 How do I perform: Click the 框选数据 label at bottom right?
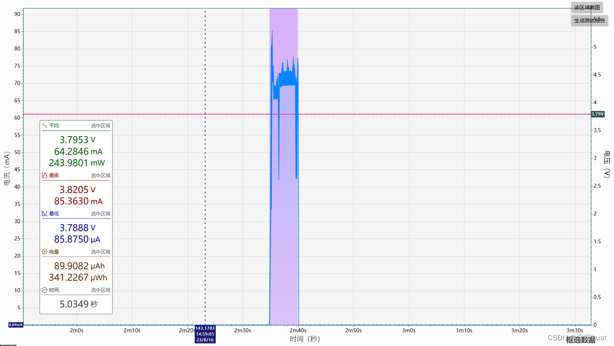[581, 340]
